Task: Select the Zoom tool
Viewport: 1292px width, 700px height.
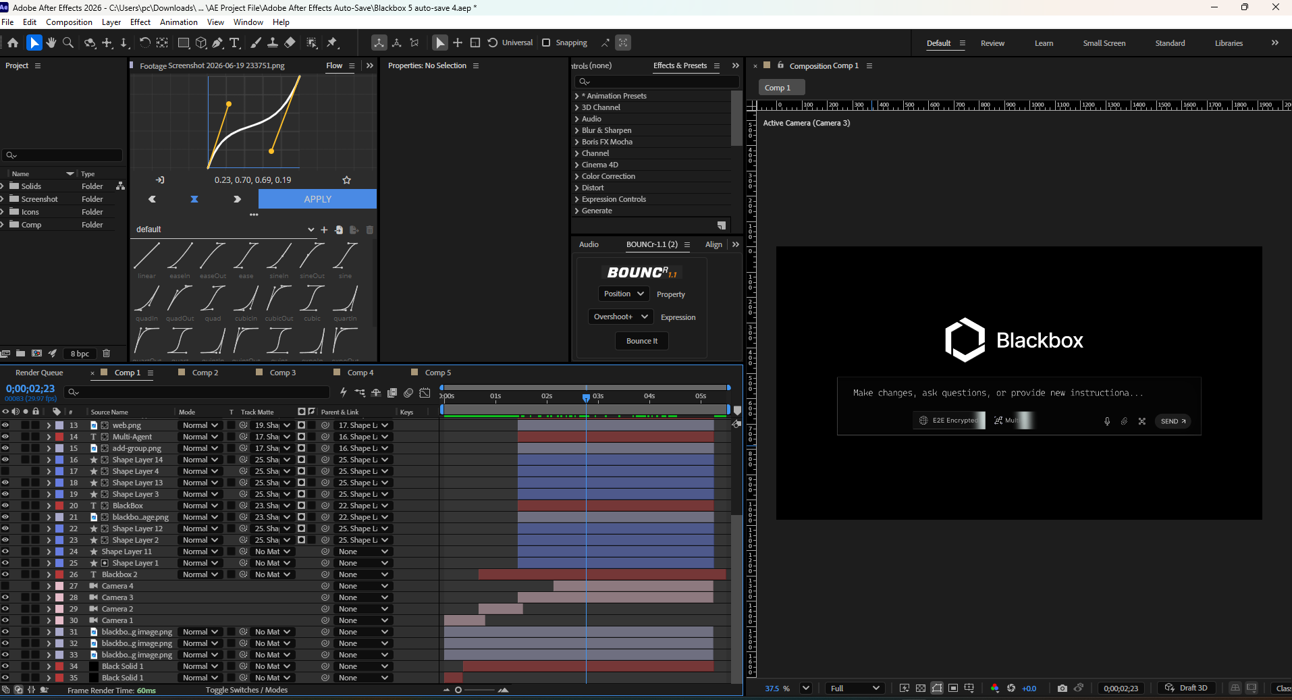Action: point(68,43)
